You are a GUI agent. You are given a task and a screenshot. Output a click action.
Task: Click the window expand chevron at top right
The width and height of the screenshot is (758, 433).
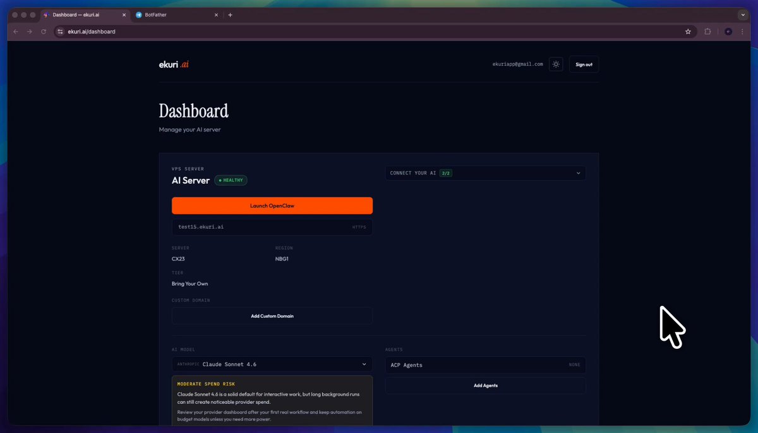tap(743, 14)
